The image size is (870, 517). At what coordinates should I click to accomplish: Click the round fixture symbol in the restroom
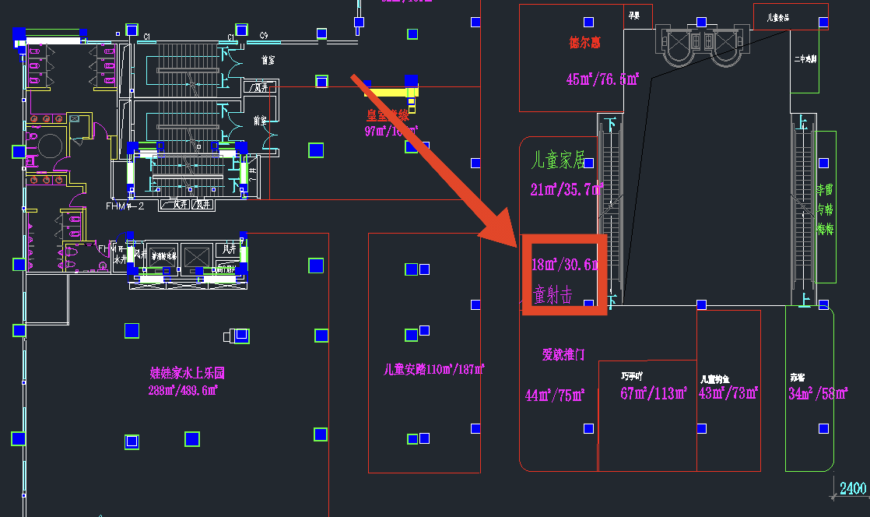(x=52, y=147)
